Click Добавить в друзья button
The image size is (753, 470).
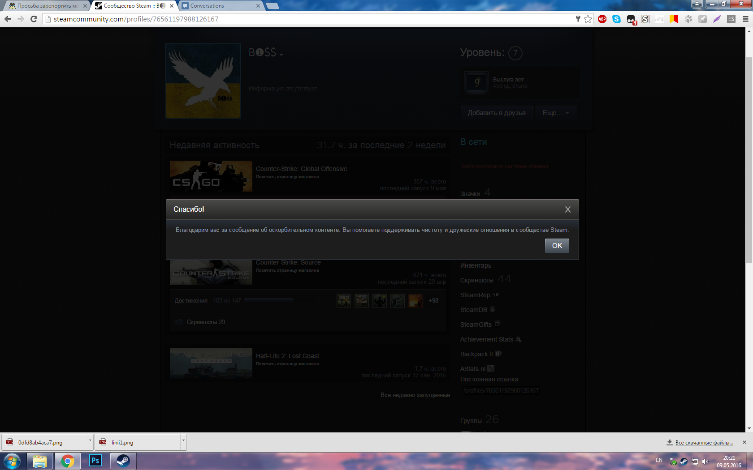tap(497, 113)
